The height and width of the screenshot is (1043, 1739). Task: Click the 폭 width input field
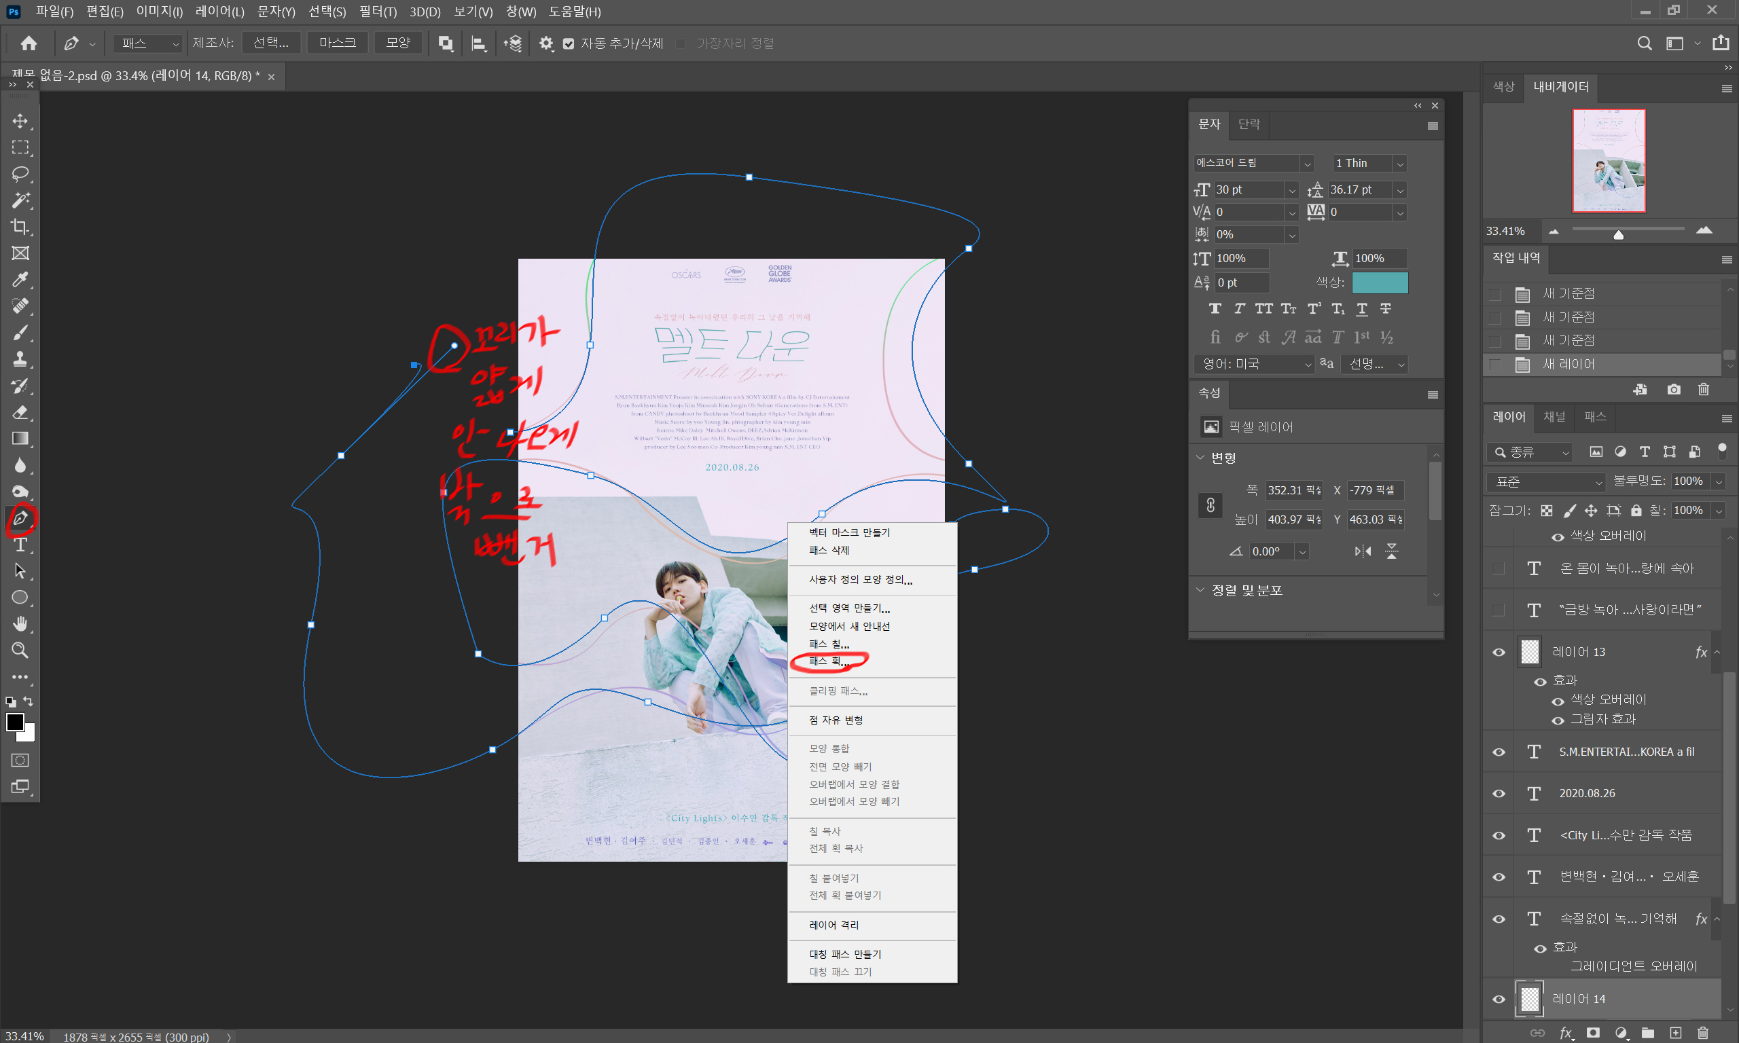1293,490
